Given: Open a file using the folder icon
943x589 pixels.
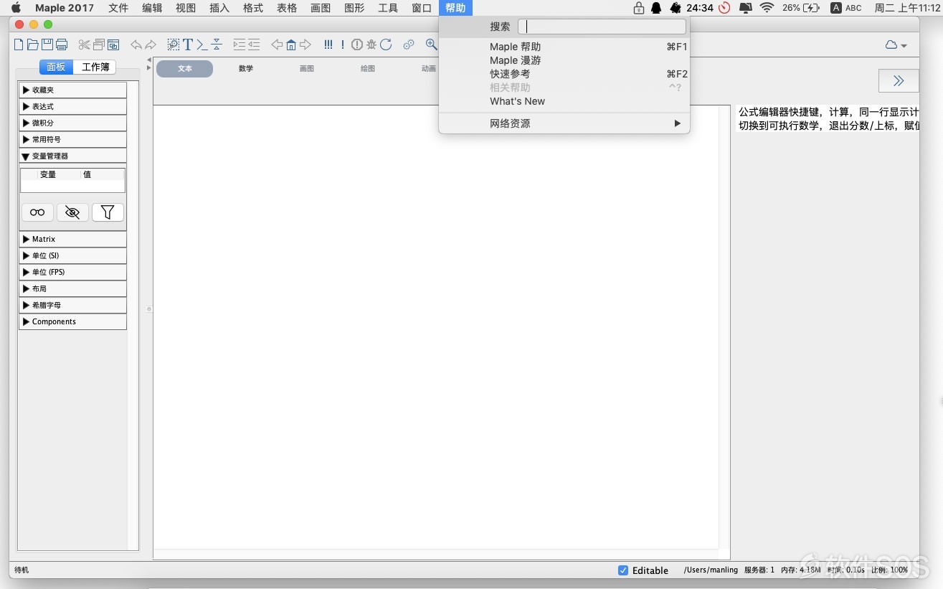Looking at the screenshot, I should point(32,44).
